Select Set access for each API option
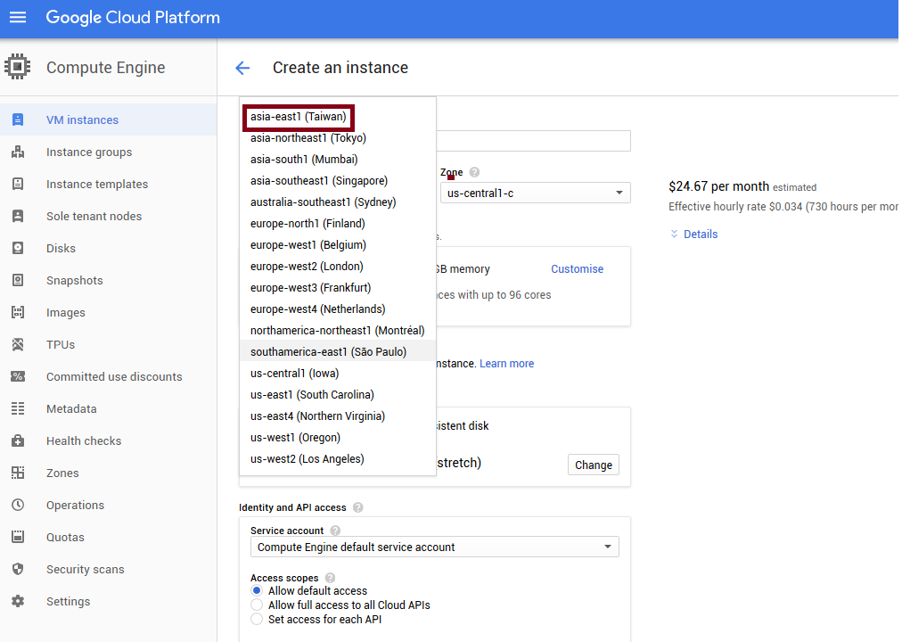Viewport: 902px width, 642px height. (257, 619)
